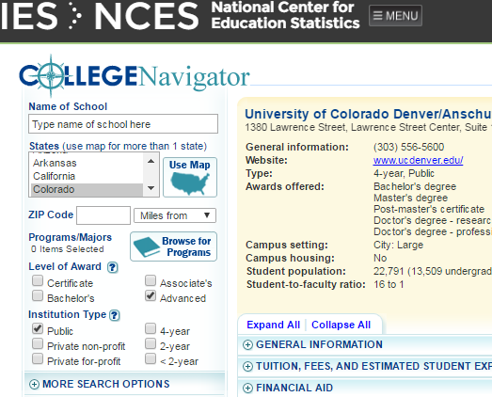Image resolution: width=492 pixels, height=397 pixels.
Task: Check the 2-year institution option
Action: (151, 343)
